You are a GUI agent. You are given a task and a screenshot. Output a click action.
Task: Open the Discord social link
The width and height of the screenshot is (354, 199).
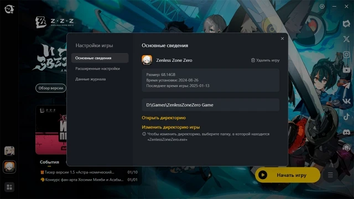click(x=346, y=132)
